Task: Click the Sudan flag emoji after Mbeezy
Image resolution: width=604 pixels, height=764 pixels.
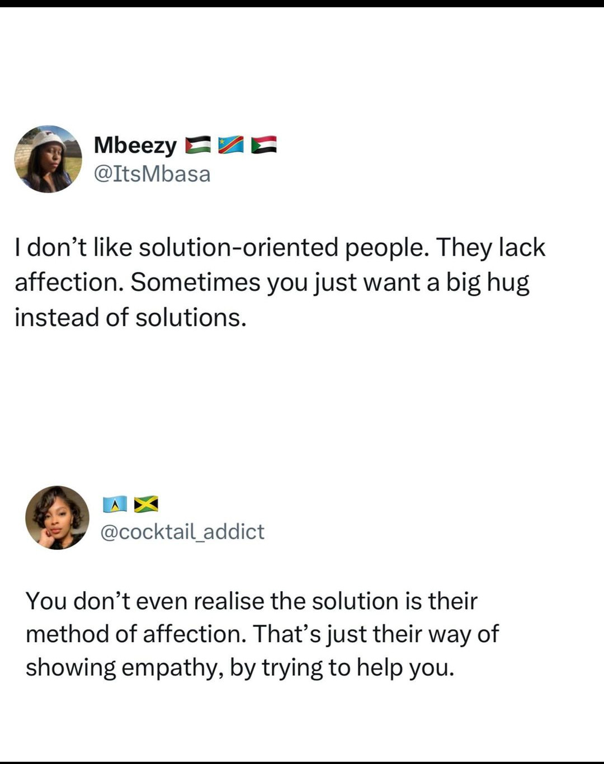Action: point(264,145)
